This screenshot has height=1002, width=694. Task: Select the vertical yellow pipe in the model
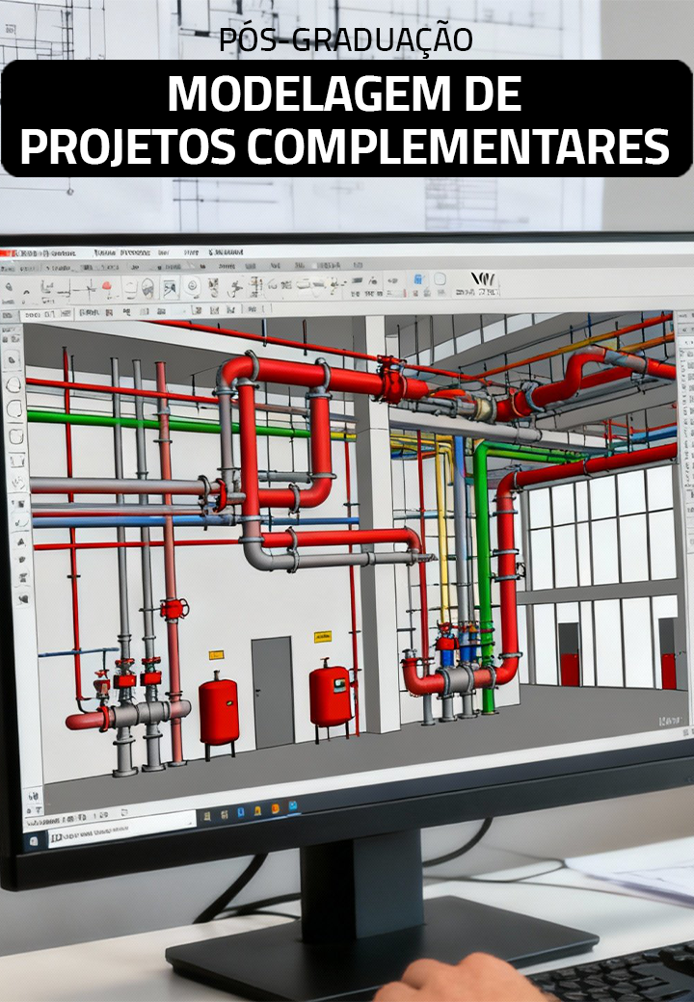click(x=442, y=531)
